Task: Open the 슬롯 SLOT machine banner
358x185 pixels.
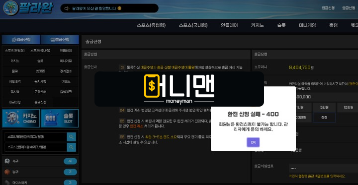Action: tap(60, 118)
